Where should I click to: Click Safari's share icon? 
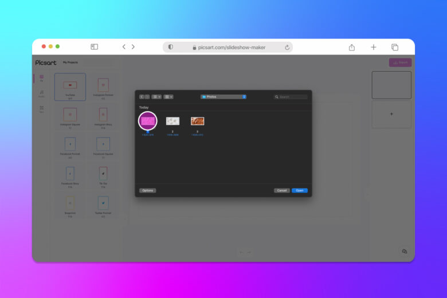coord(352,48)
